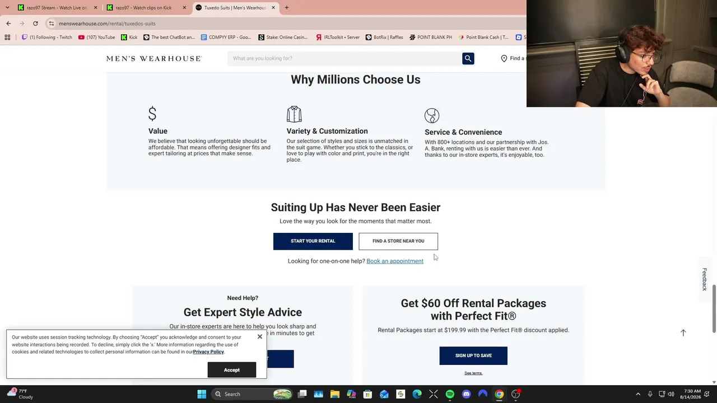Click the search magnifier button in the site header
The width and height of the screenshot is (717, 403).
point(468,58)
